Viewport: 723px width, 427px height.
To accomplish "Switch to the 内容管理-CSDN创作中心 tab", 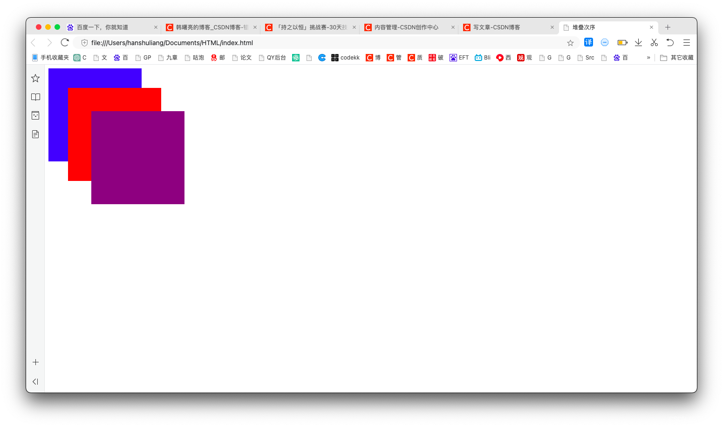I will (409, 27).
